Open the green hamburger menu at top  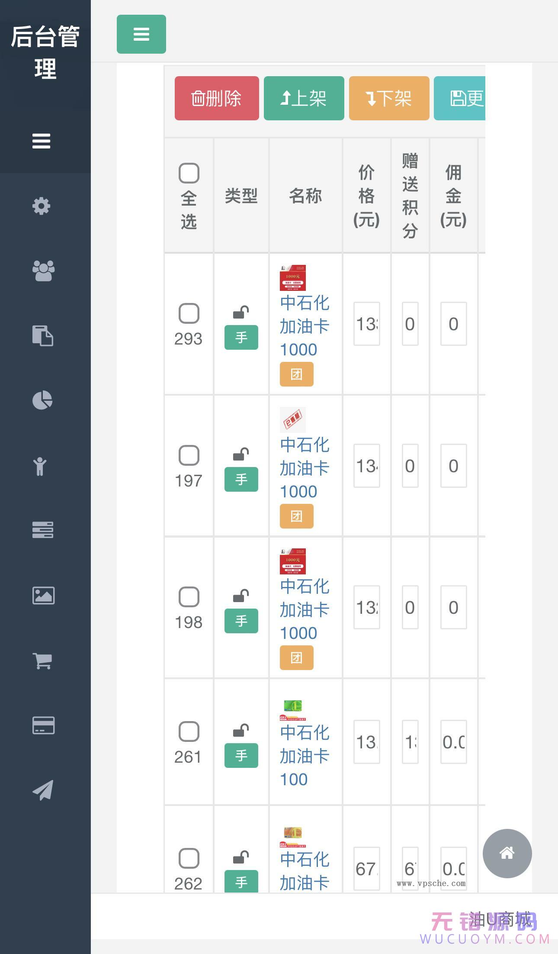point(141,35)
